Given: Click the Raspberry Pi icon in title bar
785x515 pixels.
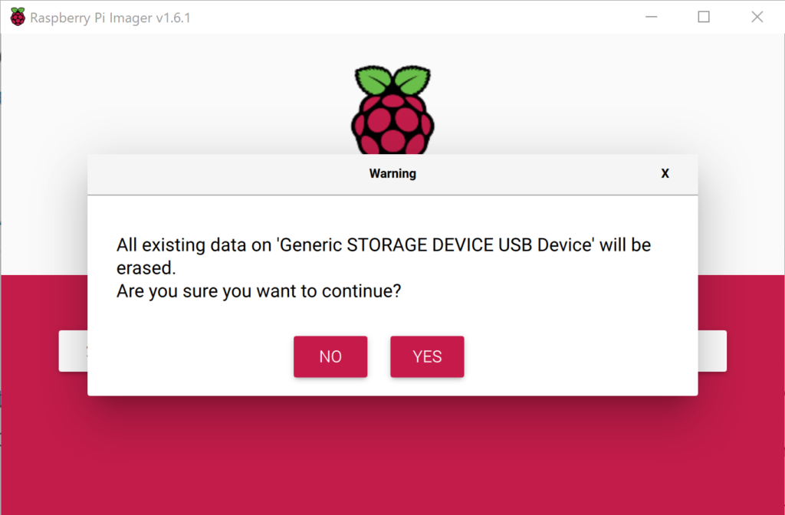Looking at the screenshot, I should tap(18, 17).
